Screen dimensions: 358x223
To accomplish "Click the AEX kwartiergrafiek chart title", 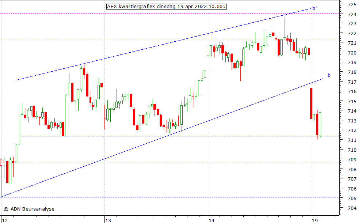I will point(166,6).
